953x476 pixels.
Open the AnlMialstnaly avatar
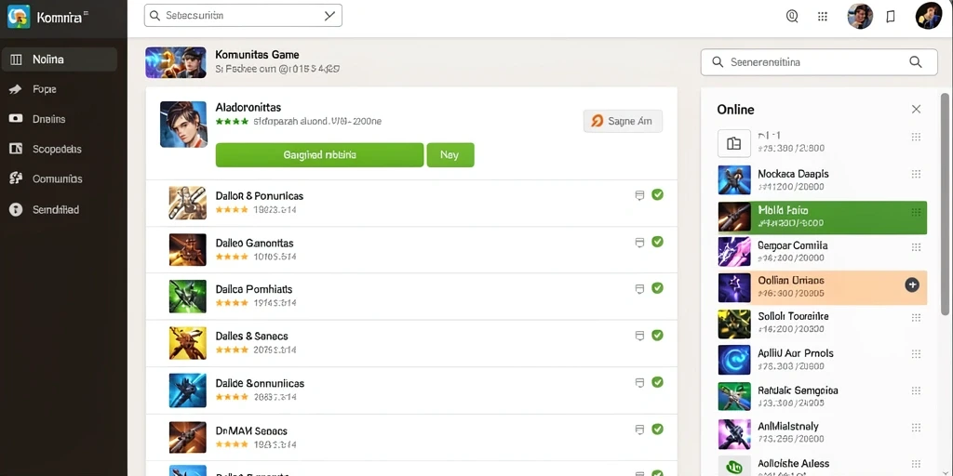click(734, 433)
